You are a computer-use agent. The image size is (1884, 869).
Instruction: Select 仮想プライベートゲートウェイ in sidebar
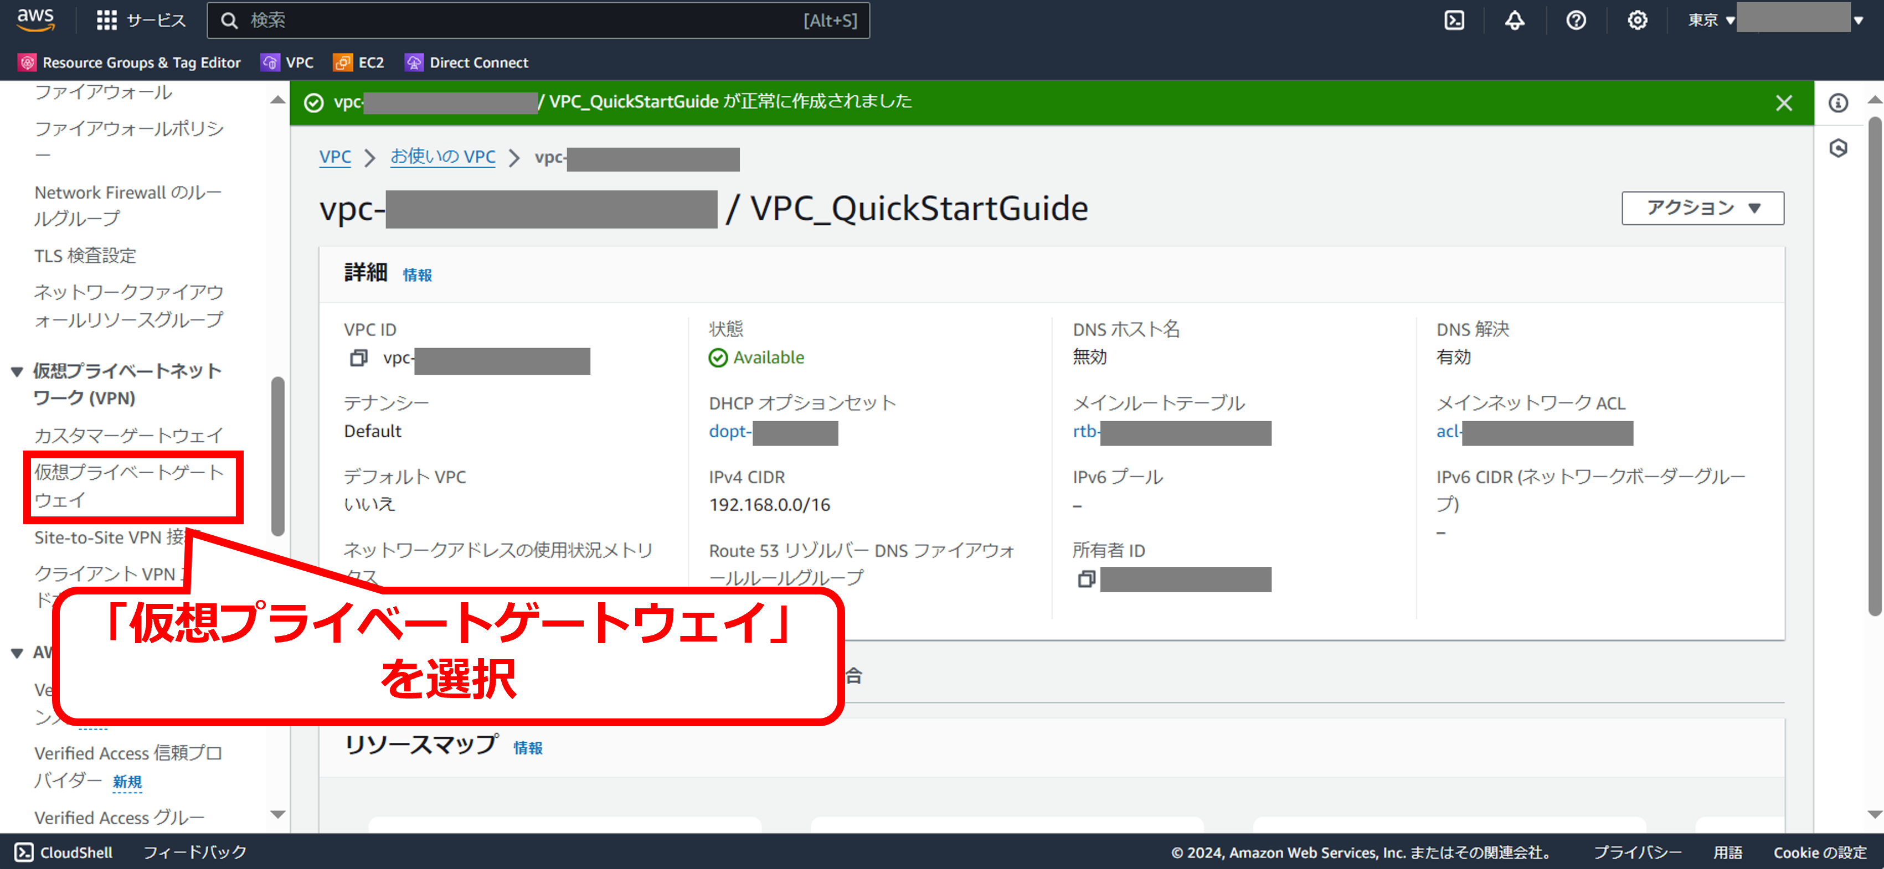click(x=128, y=486)
